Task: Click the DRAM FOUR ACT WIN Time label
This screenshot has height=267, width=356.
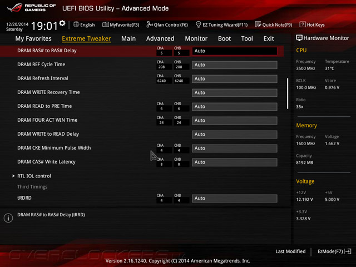Action: coord(47,120)
